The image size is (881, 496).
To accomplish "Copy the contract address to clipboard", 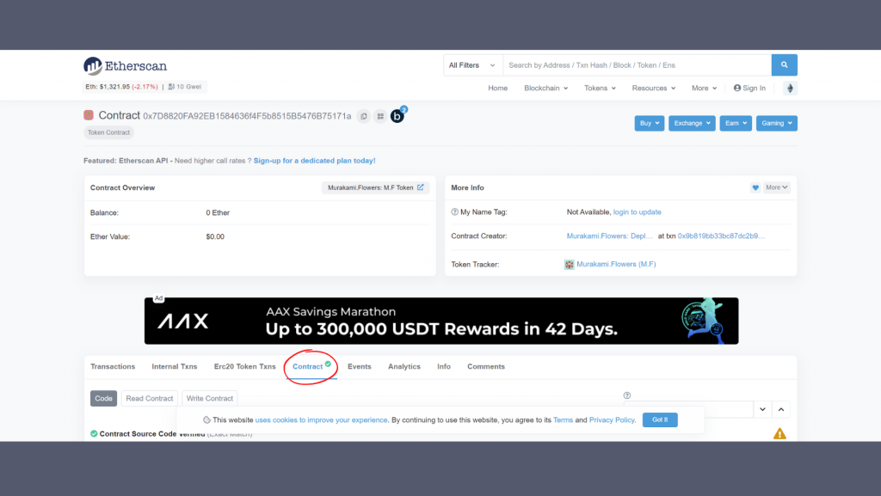I will point(364,116).
